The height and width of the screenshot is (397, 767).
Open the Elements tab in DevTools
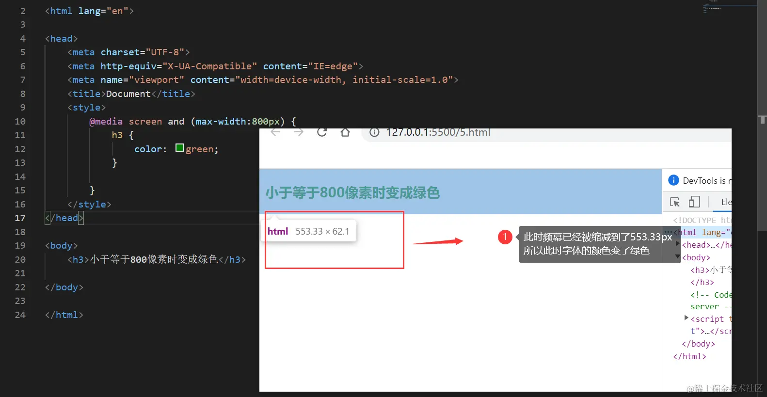click(726, 202)
